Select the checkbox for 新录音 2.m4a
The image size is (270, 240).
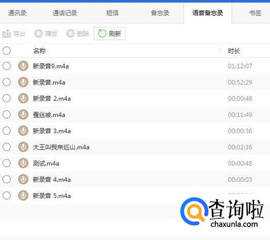7,98
